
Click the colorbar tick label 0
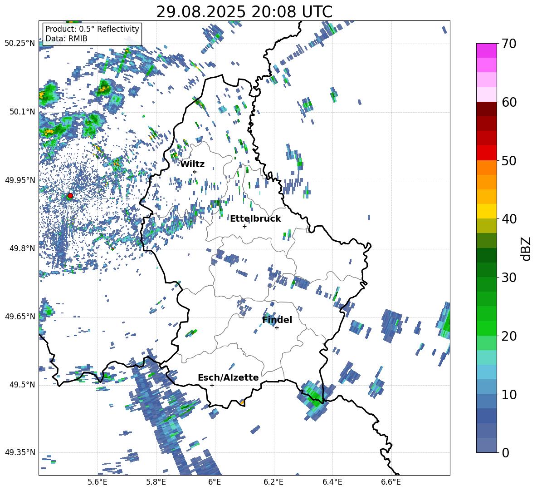[506, 452]
